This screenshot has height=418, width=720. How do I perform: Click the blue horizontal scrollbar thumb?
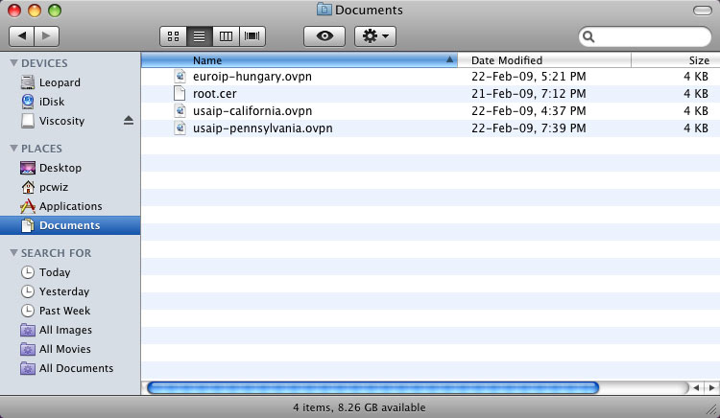point(372,387)
